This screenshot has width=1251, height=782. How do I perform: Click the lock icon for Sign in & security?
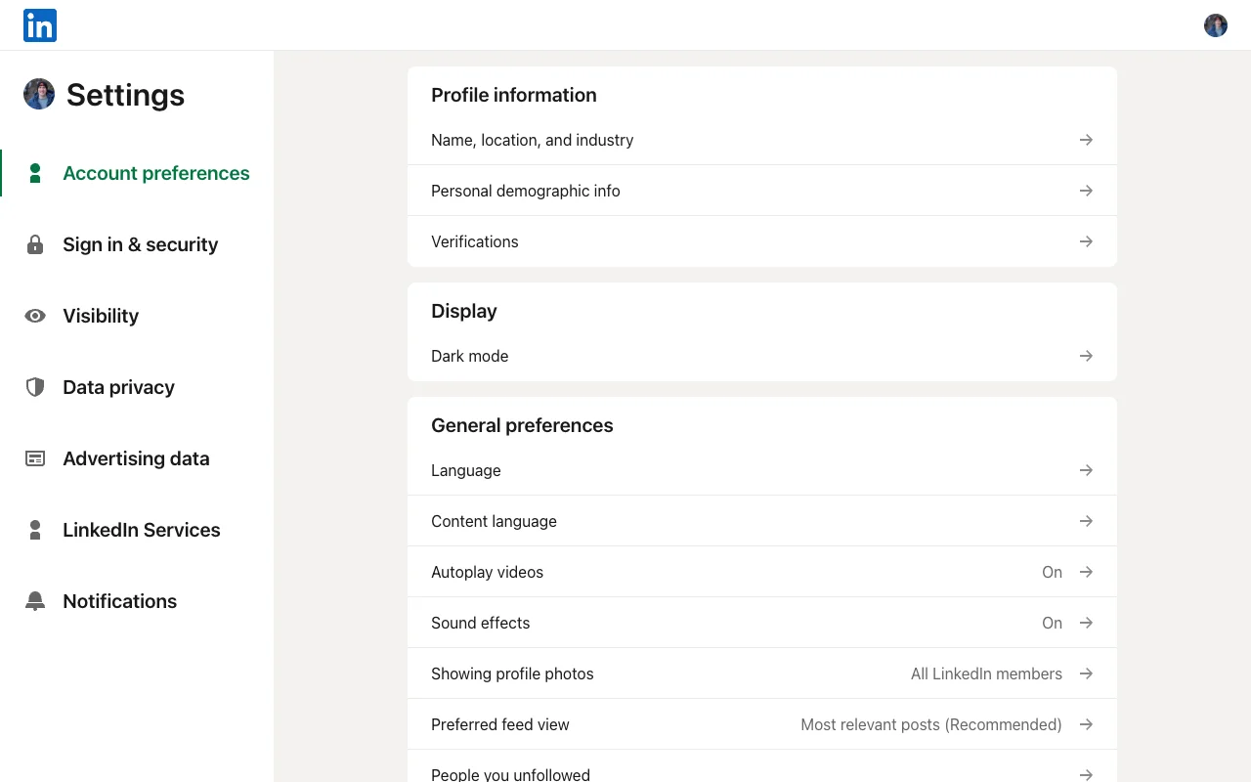[35, 244]
